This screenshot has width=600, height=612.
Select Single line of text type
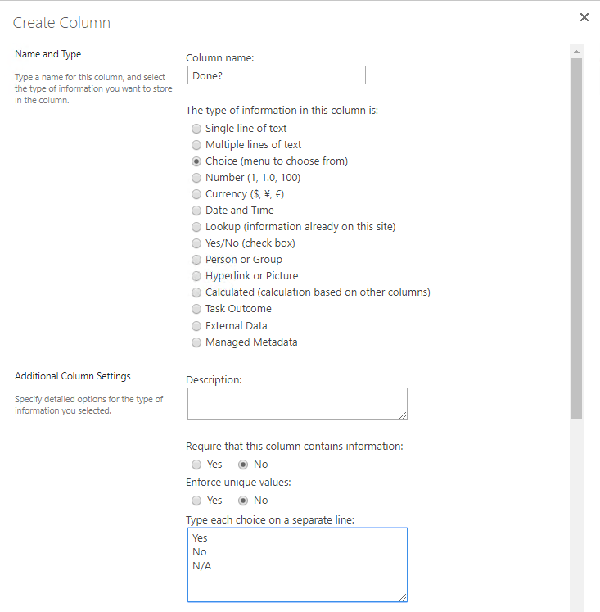[196, 129]
